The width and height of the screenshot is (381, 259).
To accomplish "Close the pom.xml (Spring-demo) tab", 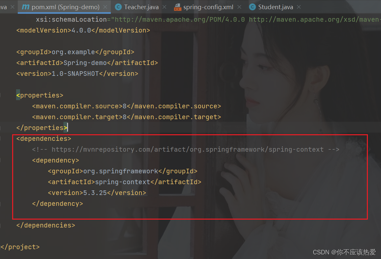I will coord(105,7).
